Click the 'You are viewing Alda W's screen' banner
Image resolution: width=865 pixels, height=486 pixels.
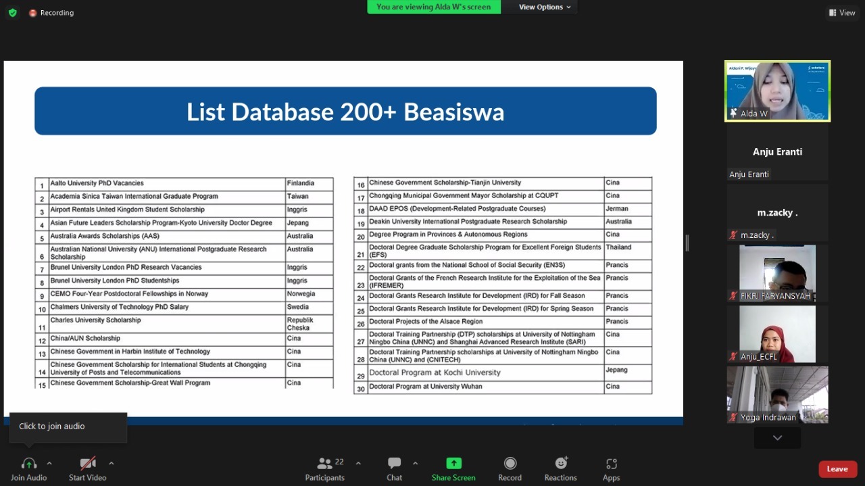pos(434,7)
